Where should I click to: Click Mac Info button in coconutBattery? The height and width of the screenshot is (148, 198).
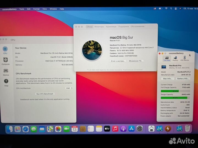click(167, 79)
